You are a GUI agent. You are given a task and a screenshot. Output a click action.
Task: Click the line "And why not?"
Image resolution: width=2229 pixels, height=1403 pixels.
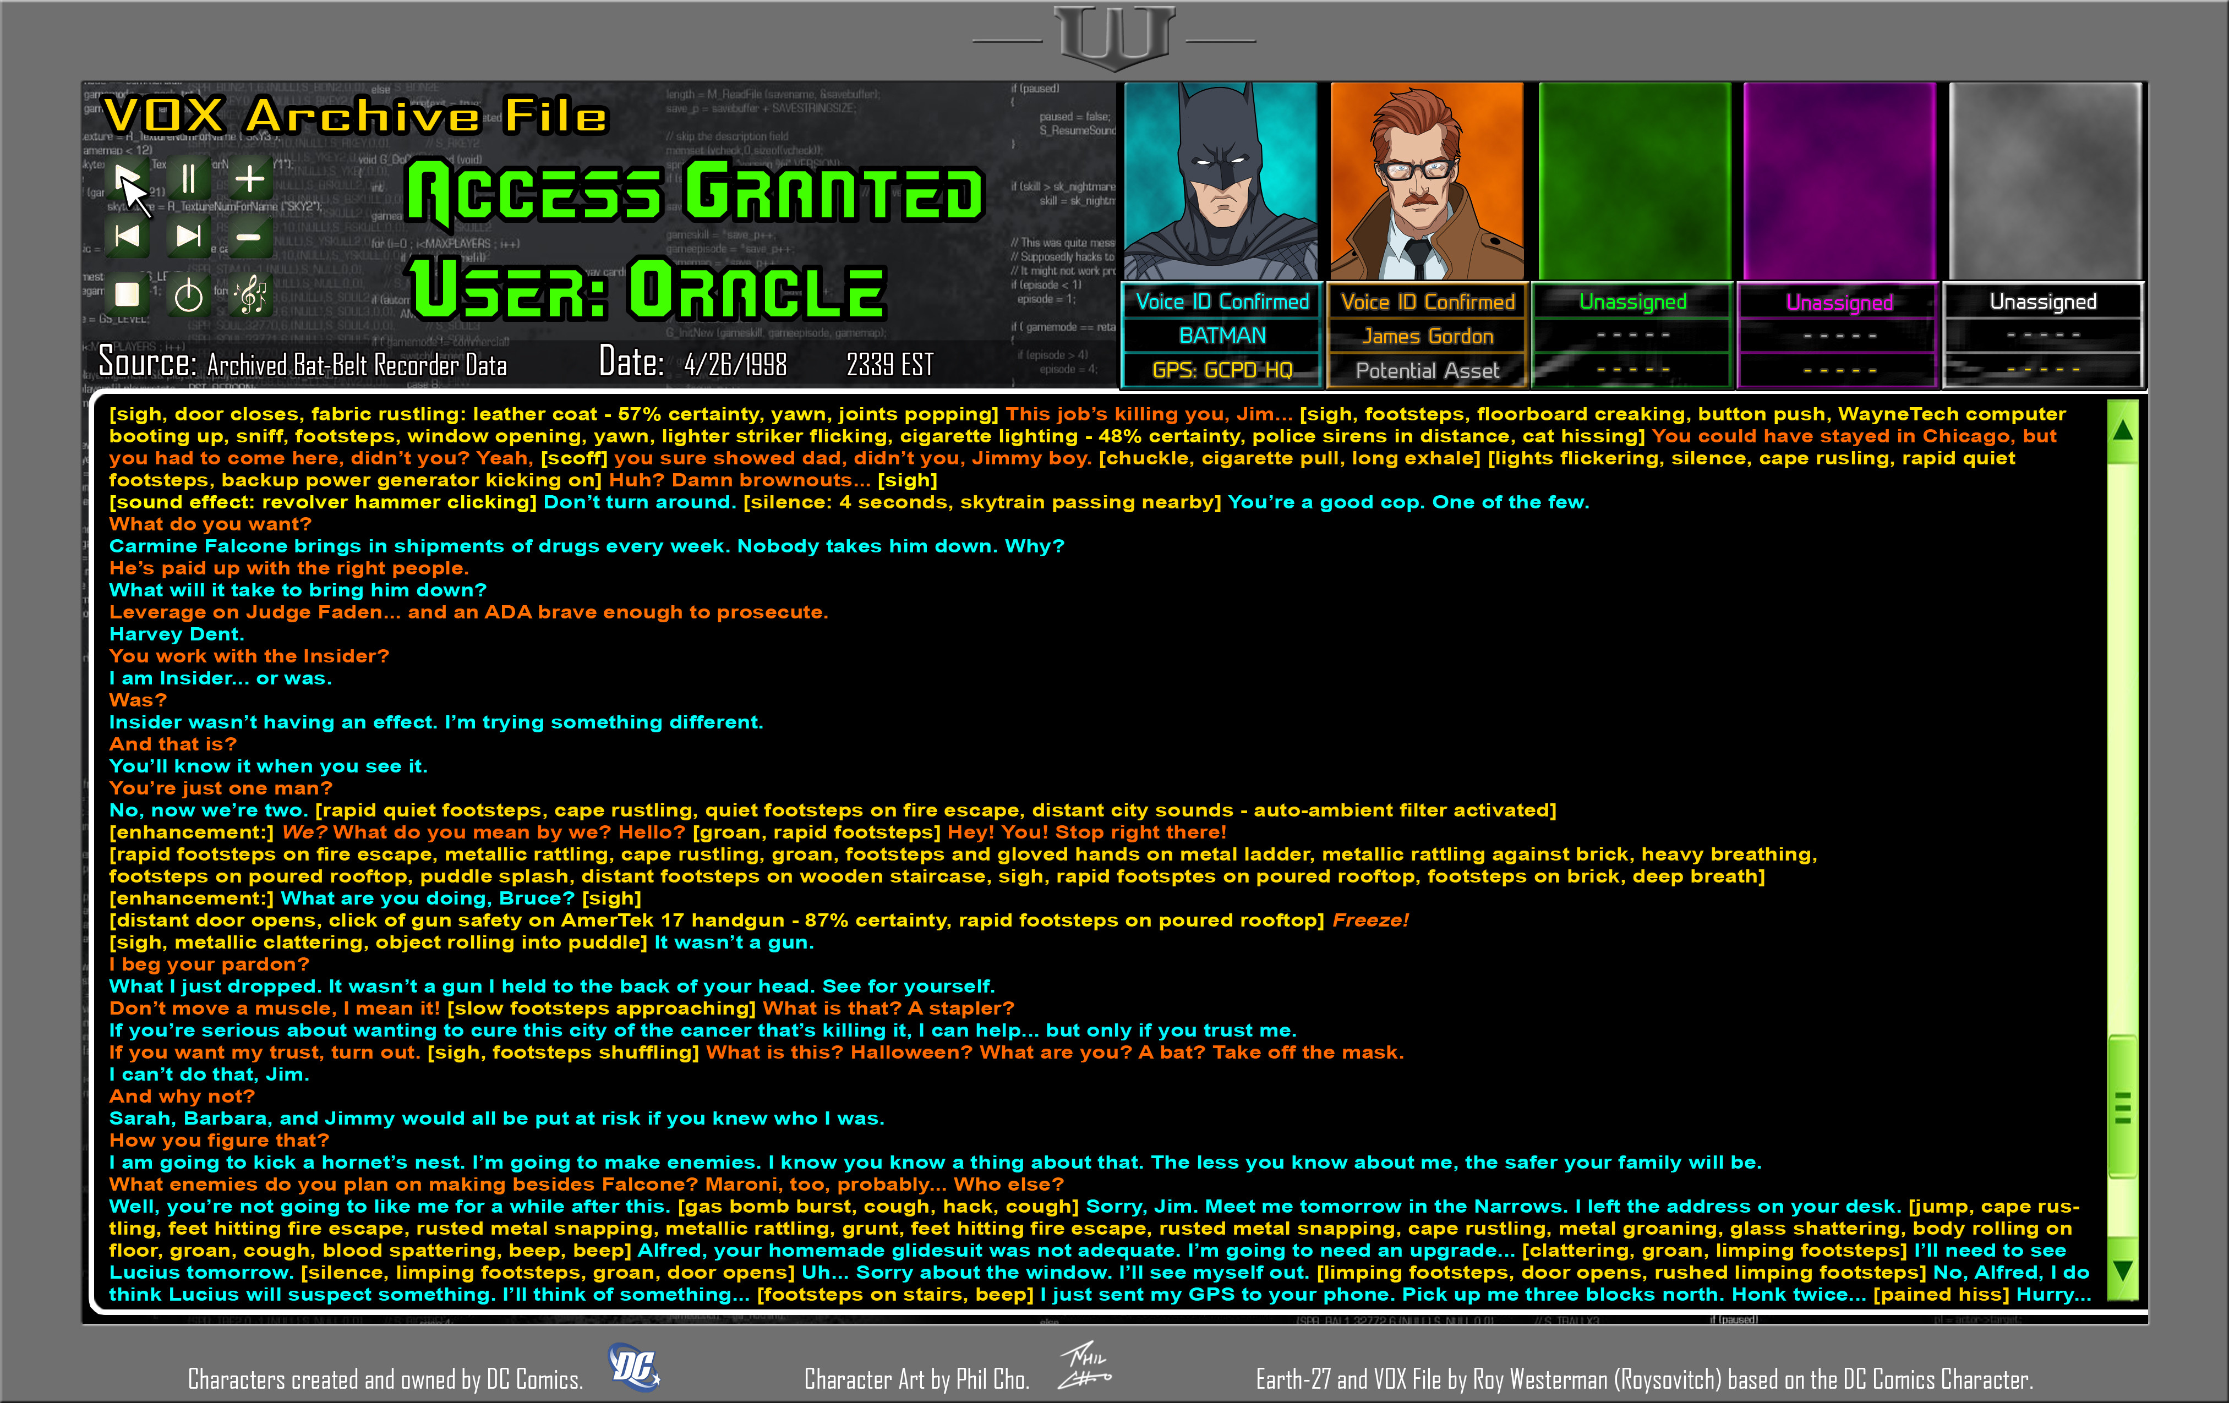182,1096
